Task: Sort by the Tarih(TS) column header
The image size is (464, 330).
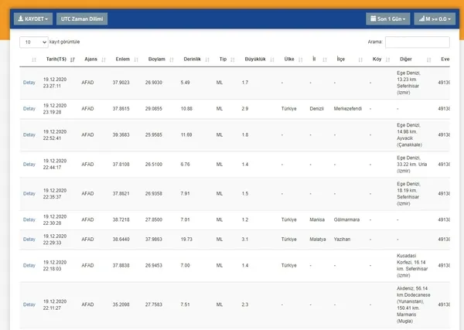Action: [x=56, y=59]
